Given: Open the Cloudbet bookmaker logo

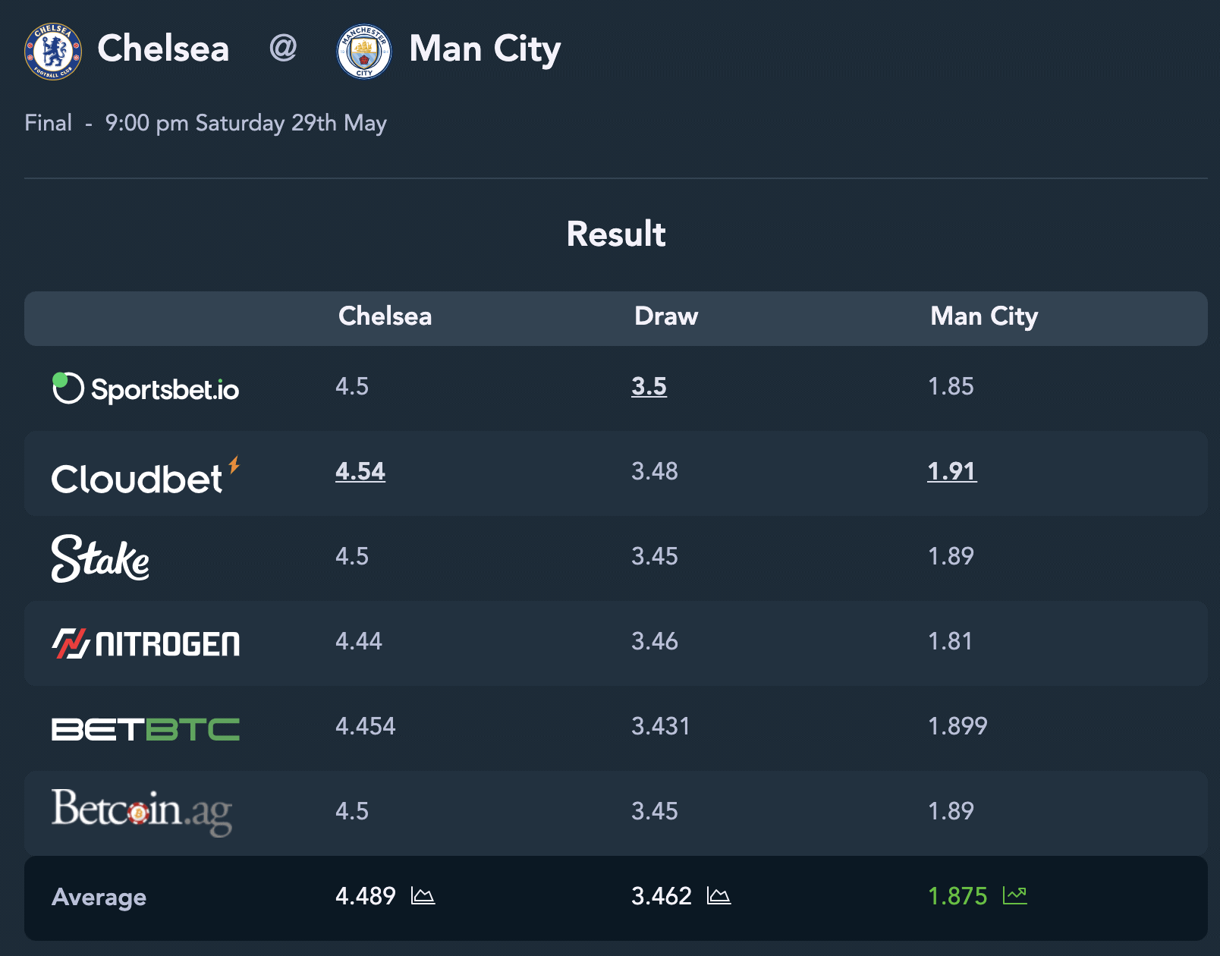Looking at the screenshot, I should point(146,475).
